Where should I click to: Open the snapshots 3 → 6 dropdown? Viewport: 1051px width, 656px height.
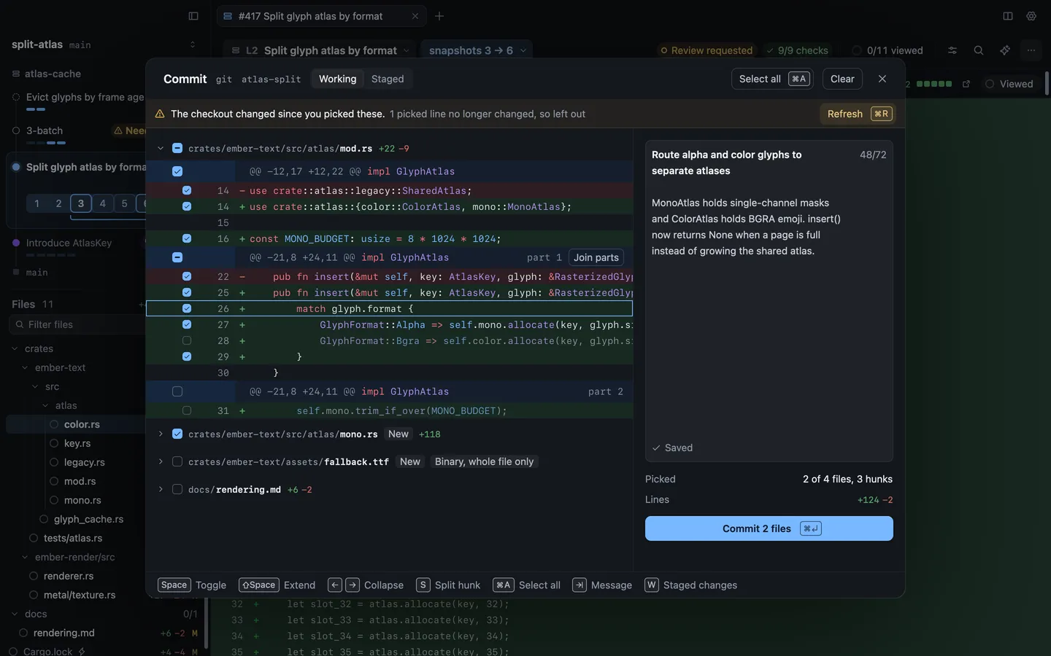point(478,50)
